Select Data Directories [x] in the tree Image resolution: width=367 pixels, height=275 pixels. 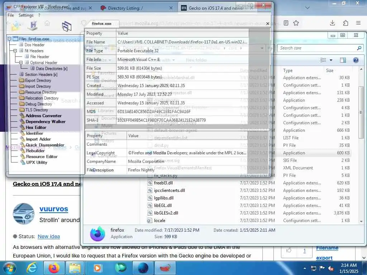click(x=52, y=68)
